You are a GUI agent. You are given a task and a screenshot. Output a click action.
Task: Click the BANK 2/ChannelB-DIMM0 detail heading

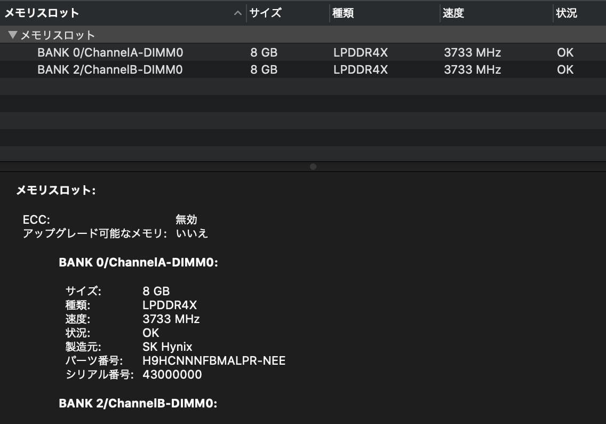[x=138, y=403]
